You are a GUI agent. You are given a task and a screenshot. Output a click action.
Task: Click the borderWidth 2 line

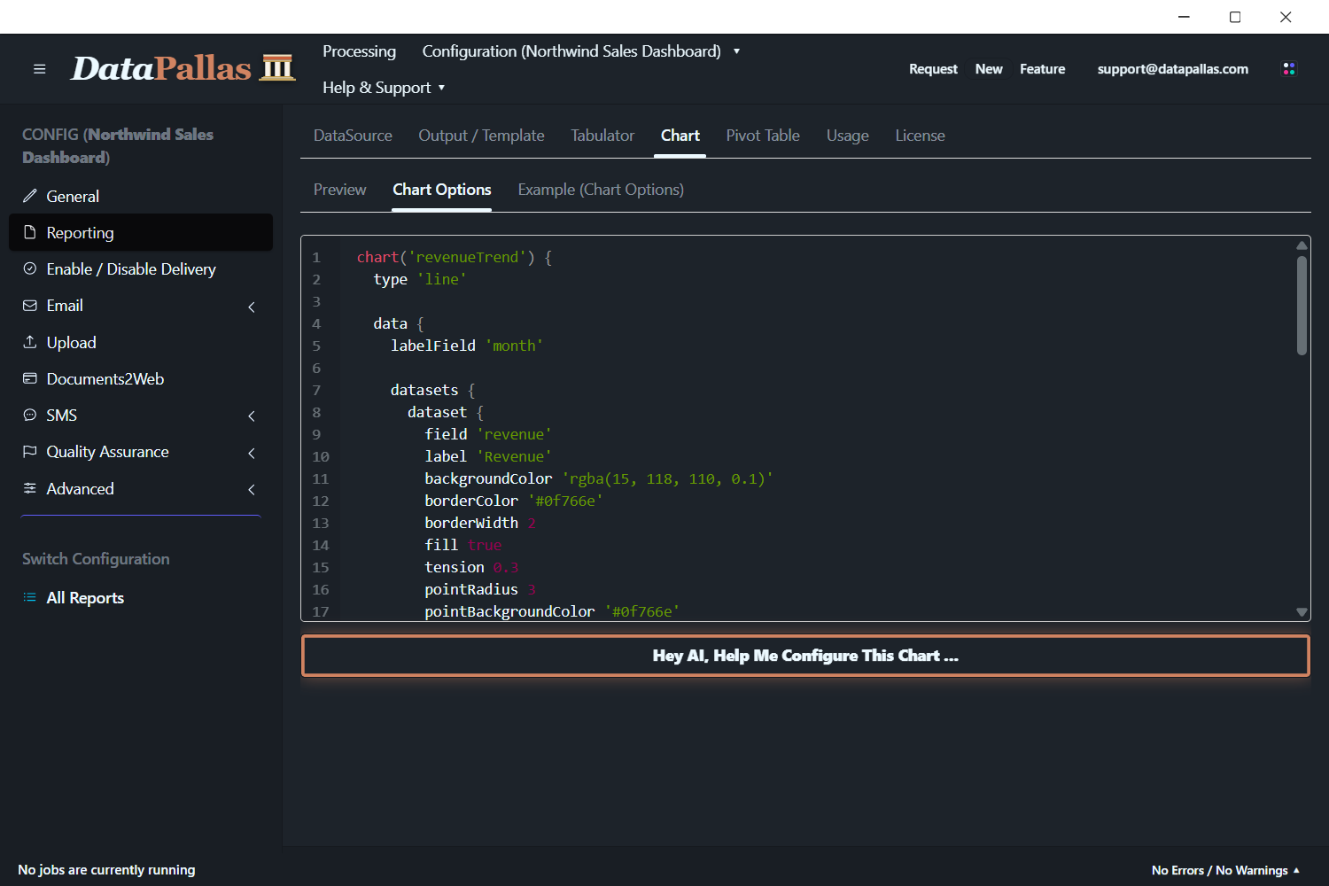480,523
